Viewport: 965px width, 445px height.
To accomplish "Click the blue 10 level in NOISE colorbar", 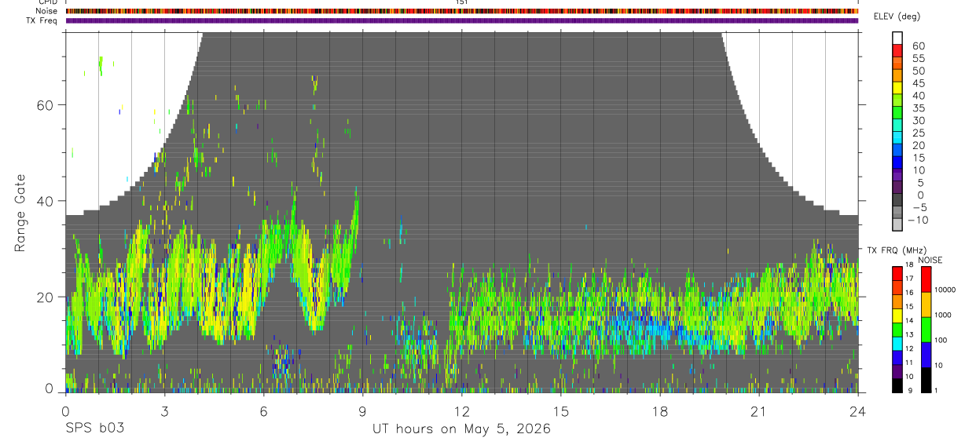I will pos(926,355).
